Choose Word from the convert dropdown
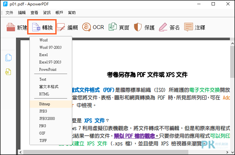Screen dimensions: 235x155 tap(51, 40)
